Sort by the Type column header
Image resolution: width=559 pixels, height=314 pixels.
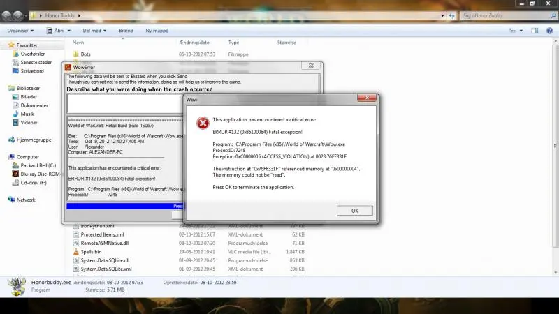point(233,43)
